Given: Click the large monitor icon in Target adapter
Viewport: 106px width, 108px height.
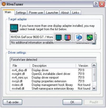Looking at the screenshot, I should click(14, 28).
